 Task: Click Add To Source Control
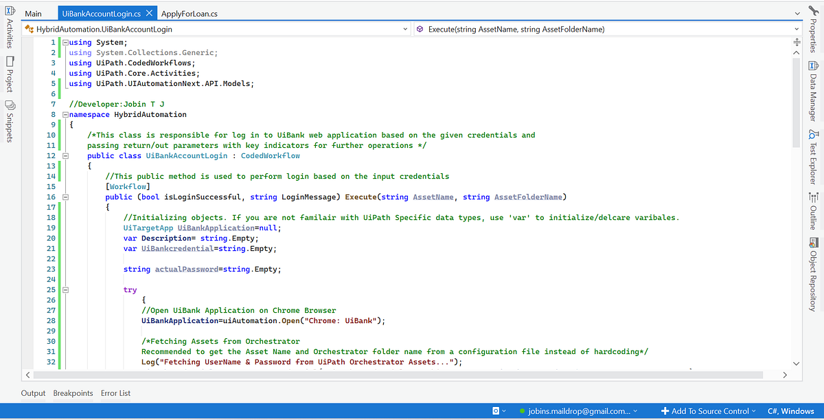(707, 410)
